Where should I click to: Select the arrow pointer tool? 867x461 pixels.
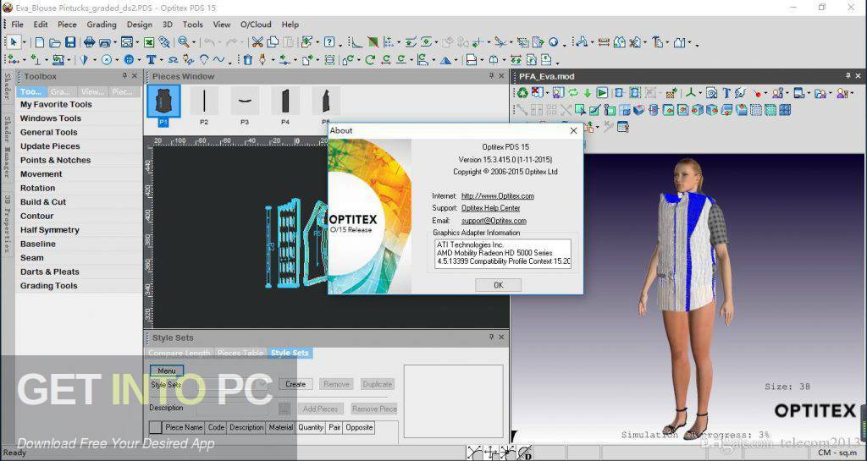[x=14, y=42]
